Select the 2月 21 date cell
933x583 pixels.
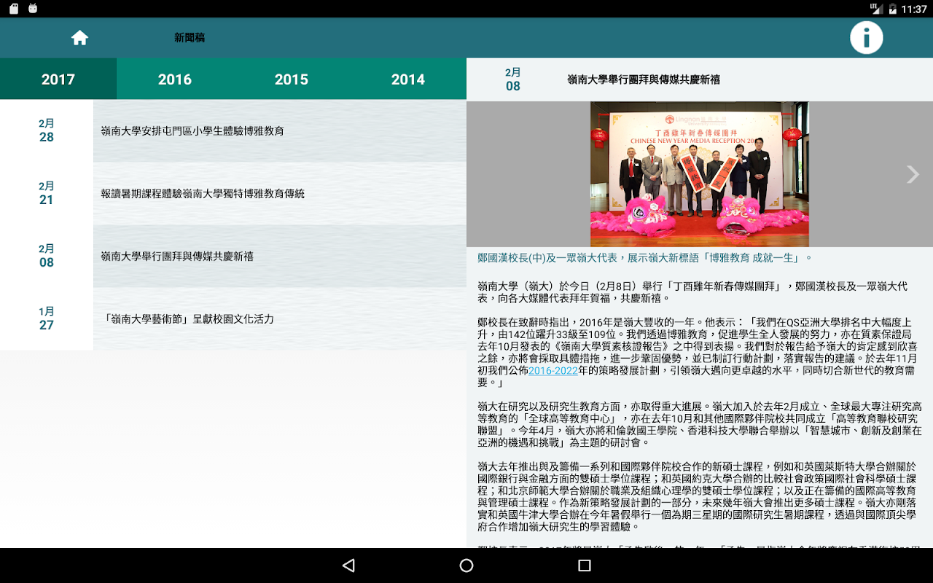coord(47,194)
